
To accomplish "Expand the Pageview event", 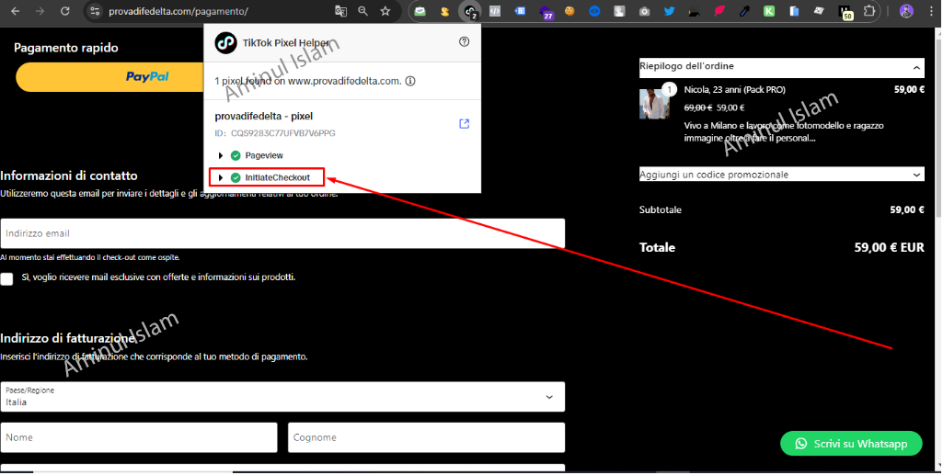I will [x=221, y=155].
